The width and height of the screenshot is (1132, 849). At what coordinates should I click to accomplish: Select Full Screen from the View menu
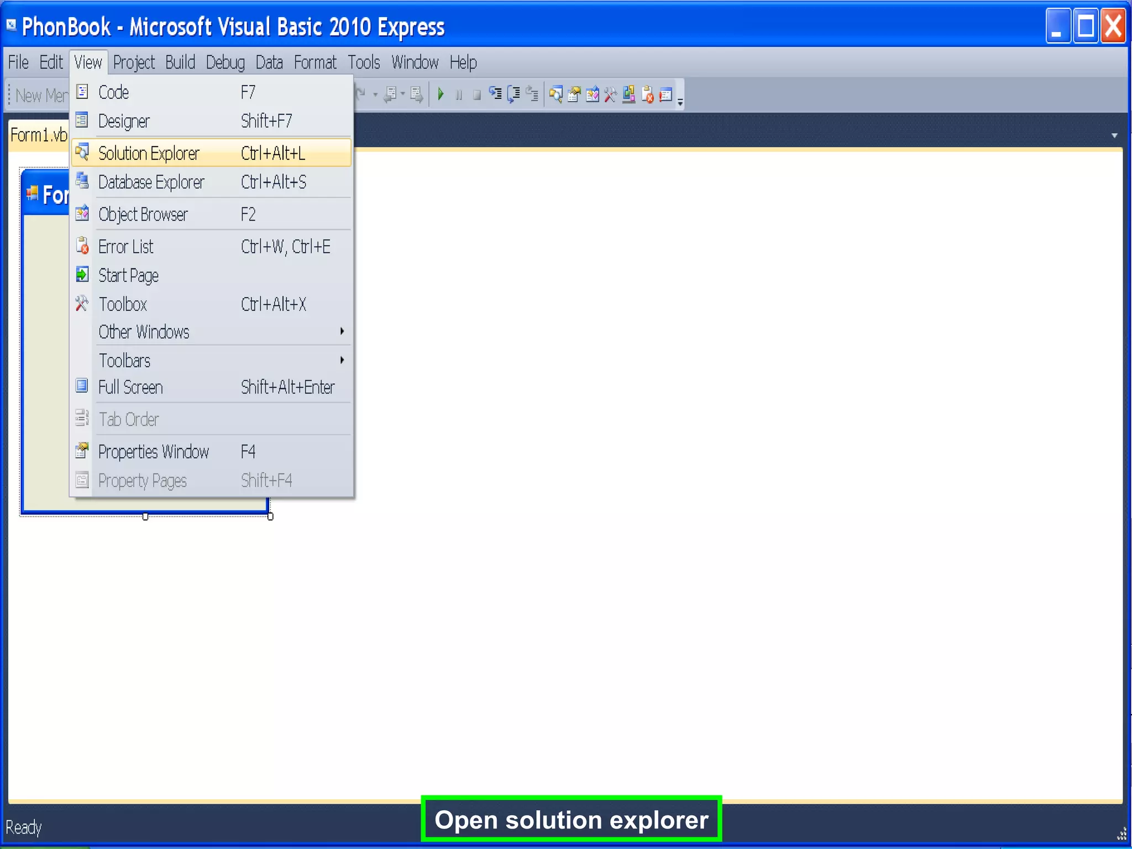click(x=130, y=387)
